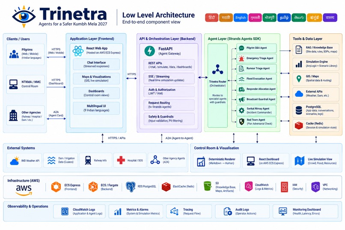Image resolution: width=345 pixels, height=230 pixels.
Task: Select the pink Gujarati language badge
Action: click(255, 18)
